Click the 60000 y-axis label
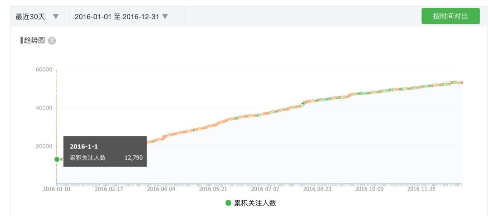The image size is (490, 216). tap(44, 69)
